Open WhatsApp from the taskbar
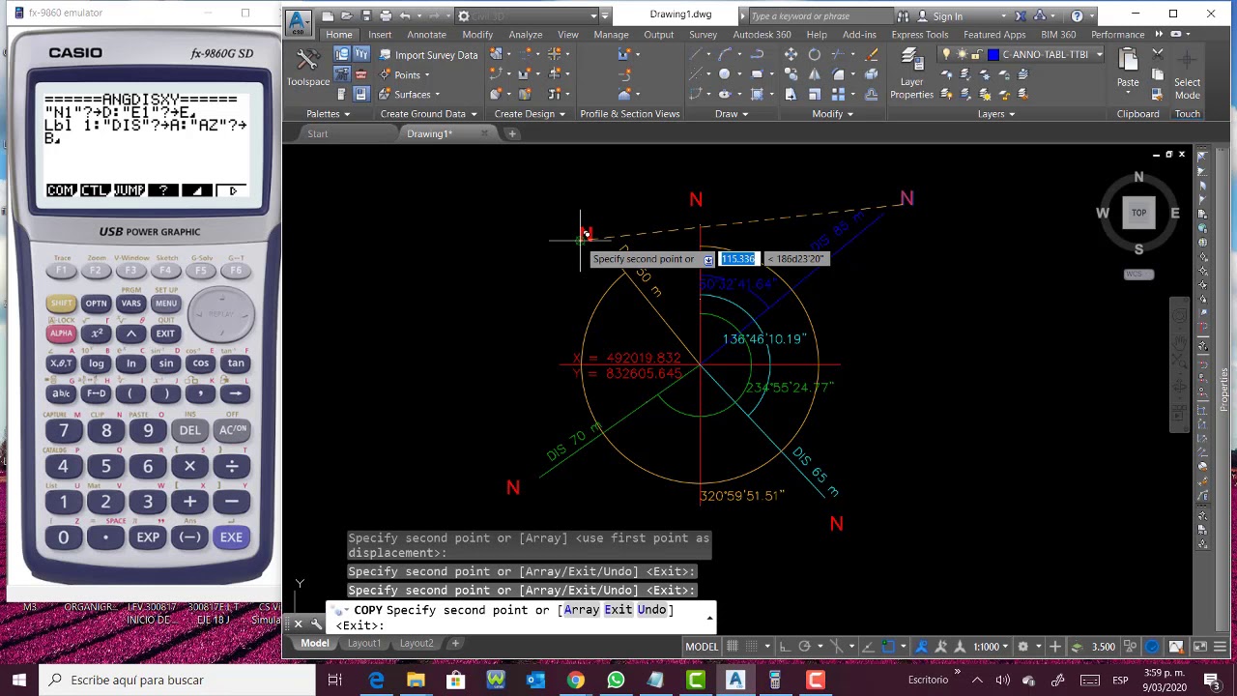The height and width of the screenshot is (696, 1237). [616, 681]
